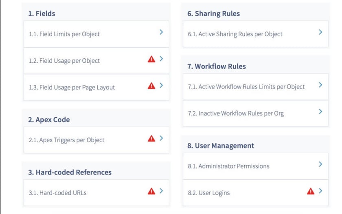Open Hard-coded URLs chevron arrow
The image size is (342, 214).
[161, 191]
